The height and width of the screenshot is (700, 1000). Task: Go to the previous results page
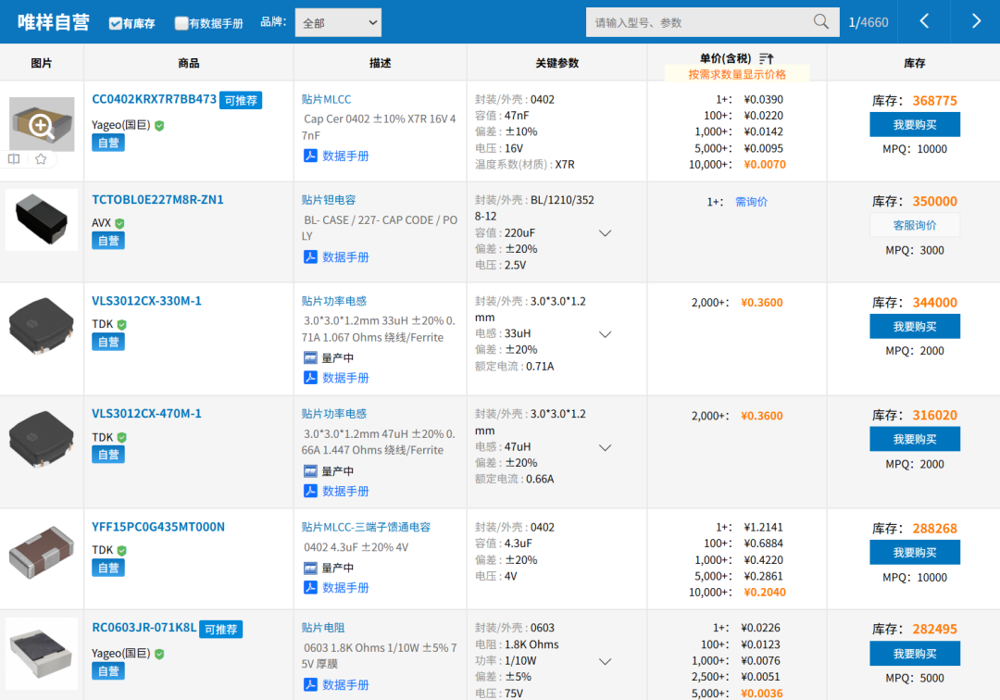[923, 22]
